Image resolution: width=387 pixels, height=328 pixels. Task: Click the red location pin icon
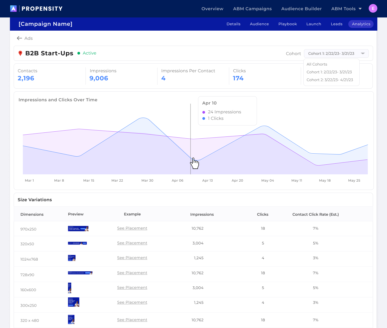tap(20, 53)
